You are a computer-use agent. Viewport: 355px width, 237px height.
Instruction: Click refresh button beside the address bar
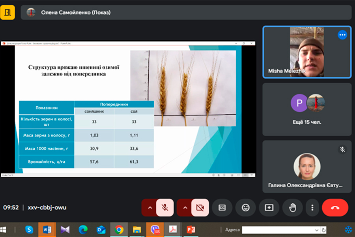324,230
